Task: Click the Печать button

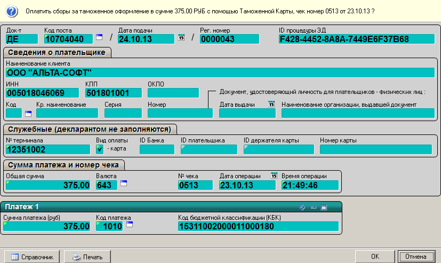Action: coord(87,257)
